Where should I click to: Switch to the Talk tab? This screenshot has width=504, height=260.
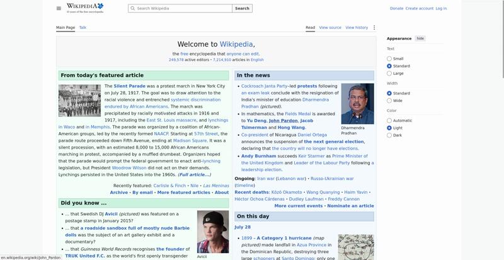(x=83, y=28)
